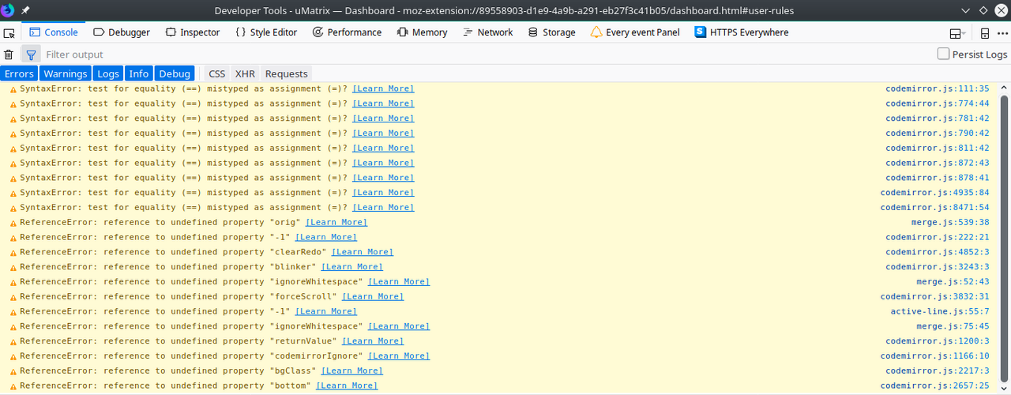Open the Performance tab

click(347, 32)
